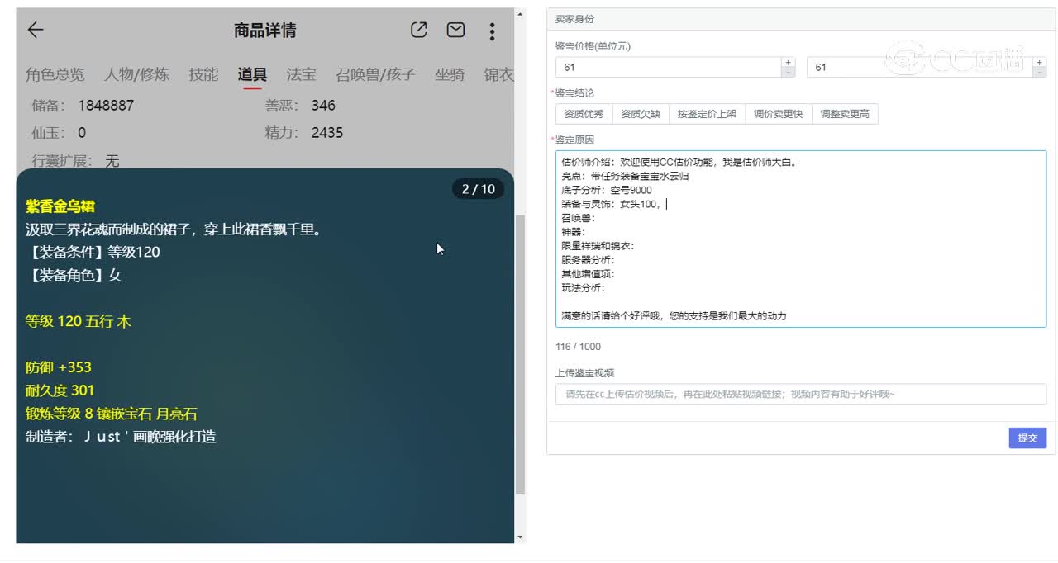This screenshot has height=563, width=1058.
Task: Open the 法宝 tab
Action: pyautogui.click(x=301, y=74)
